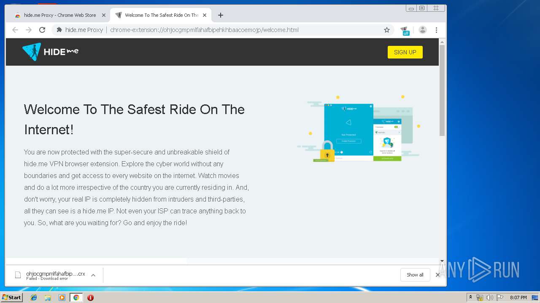This screenshot has width=540, height=303.
Task: Expand the download item options chevron
Action: 93,275
